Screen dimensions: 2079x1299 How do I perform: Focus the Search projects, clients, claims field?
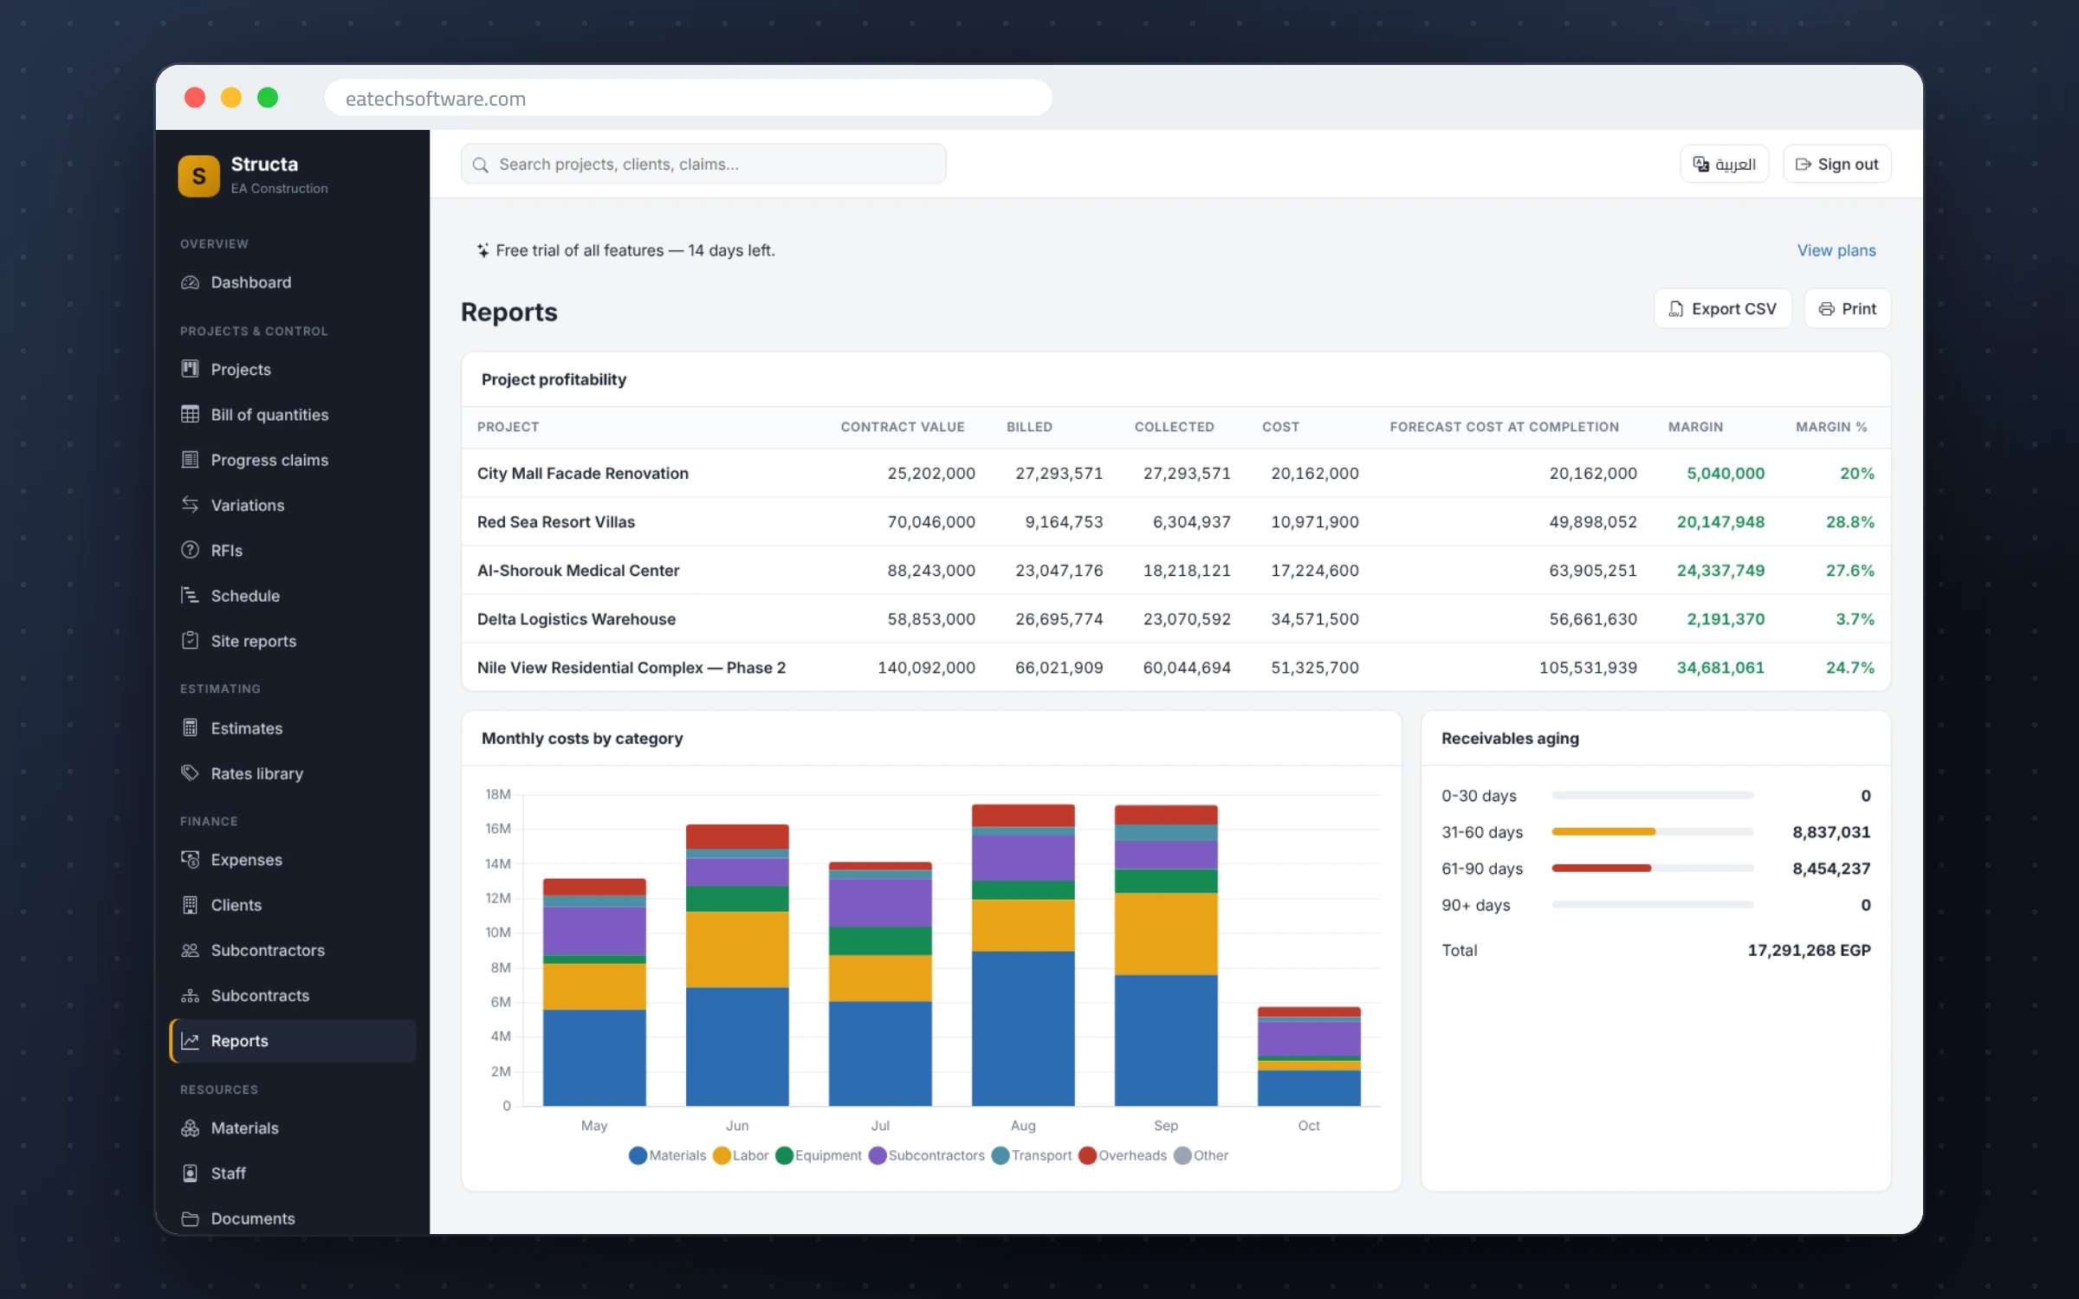coord(703,165)
